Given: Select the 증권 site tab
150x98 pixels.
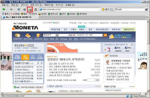Looking at the screenshot, I should (90, 30).
